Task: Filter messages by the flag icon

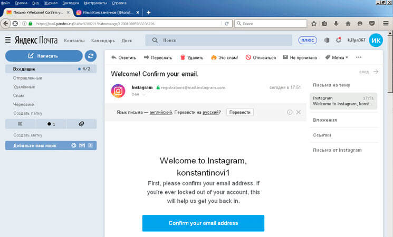Action: [20, 124]
